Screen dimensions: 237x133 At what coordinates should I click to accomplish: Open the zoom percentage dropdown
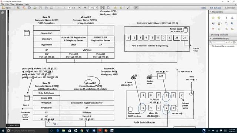(x=96, y=8)
